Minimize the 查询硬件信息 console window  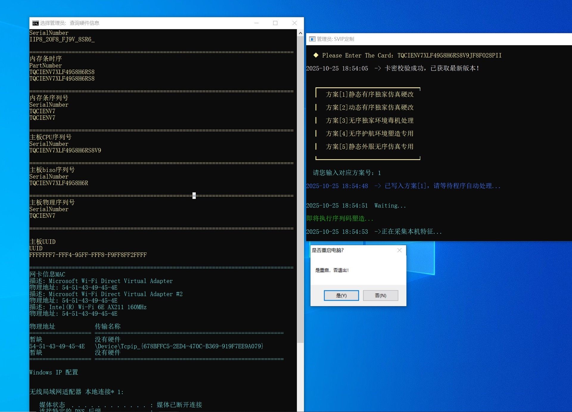[x=257, y=23]
